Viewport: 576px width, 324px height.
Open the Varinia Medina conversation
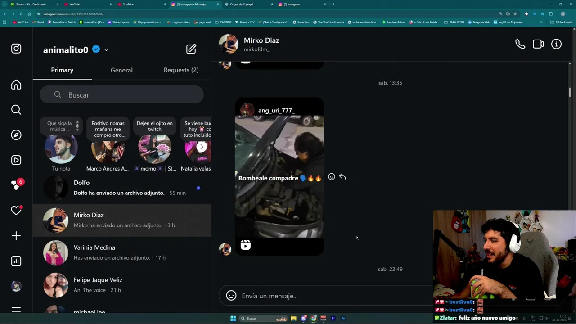pos(122,253)
